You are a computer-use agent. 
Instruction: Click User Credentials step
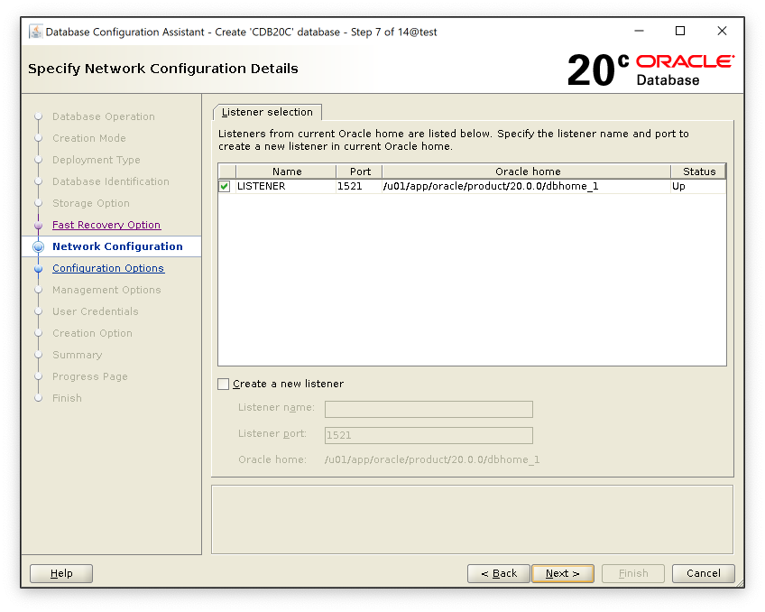coord(95,311)
